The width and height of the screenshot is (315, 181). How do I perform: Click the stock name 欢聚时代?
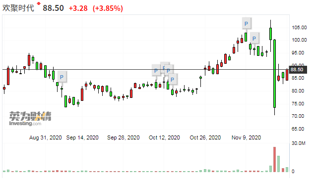pyautogui.click(x=18, y=8)
